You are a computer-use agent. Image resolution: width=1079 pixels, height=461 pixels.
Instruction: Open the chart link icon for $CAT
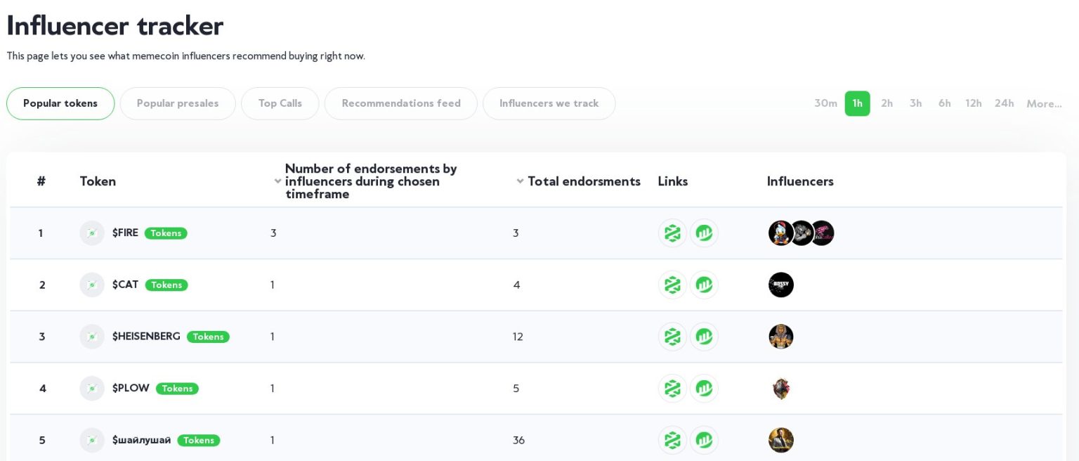click(x=704, y=285)
